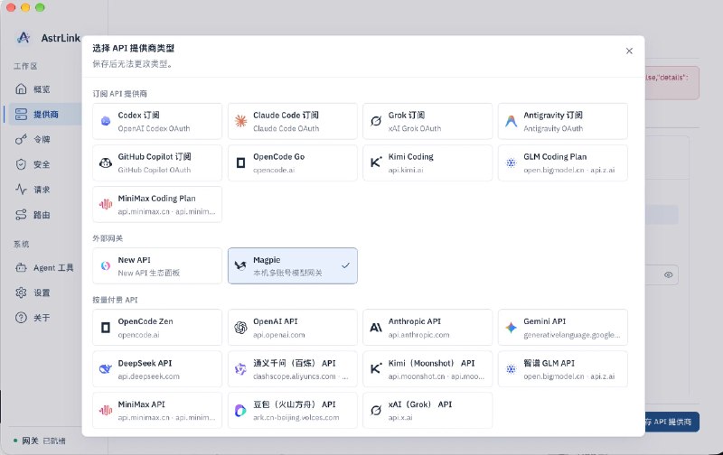This screenshot has height=455, width=723.
Task: Click the 通义千问 (百炼) API icon
Action: (x=240, y=369)
